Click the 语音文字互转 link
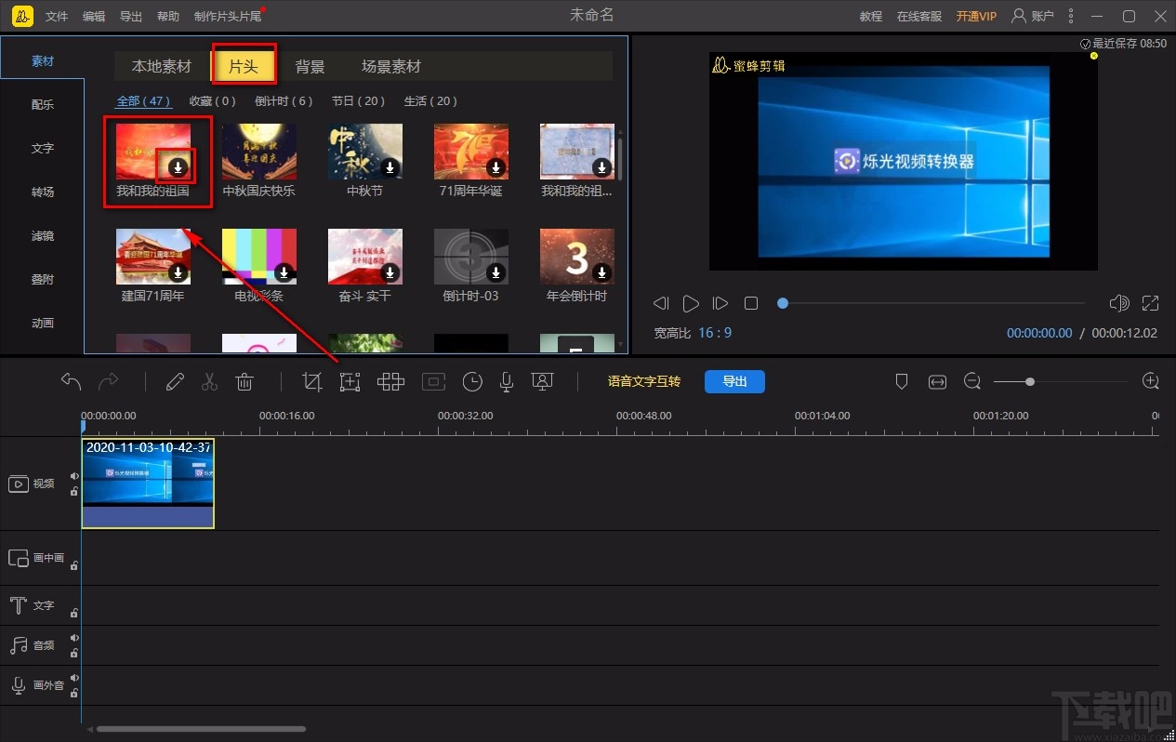 (643, 381)
